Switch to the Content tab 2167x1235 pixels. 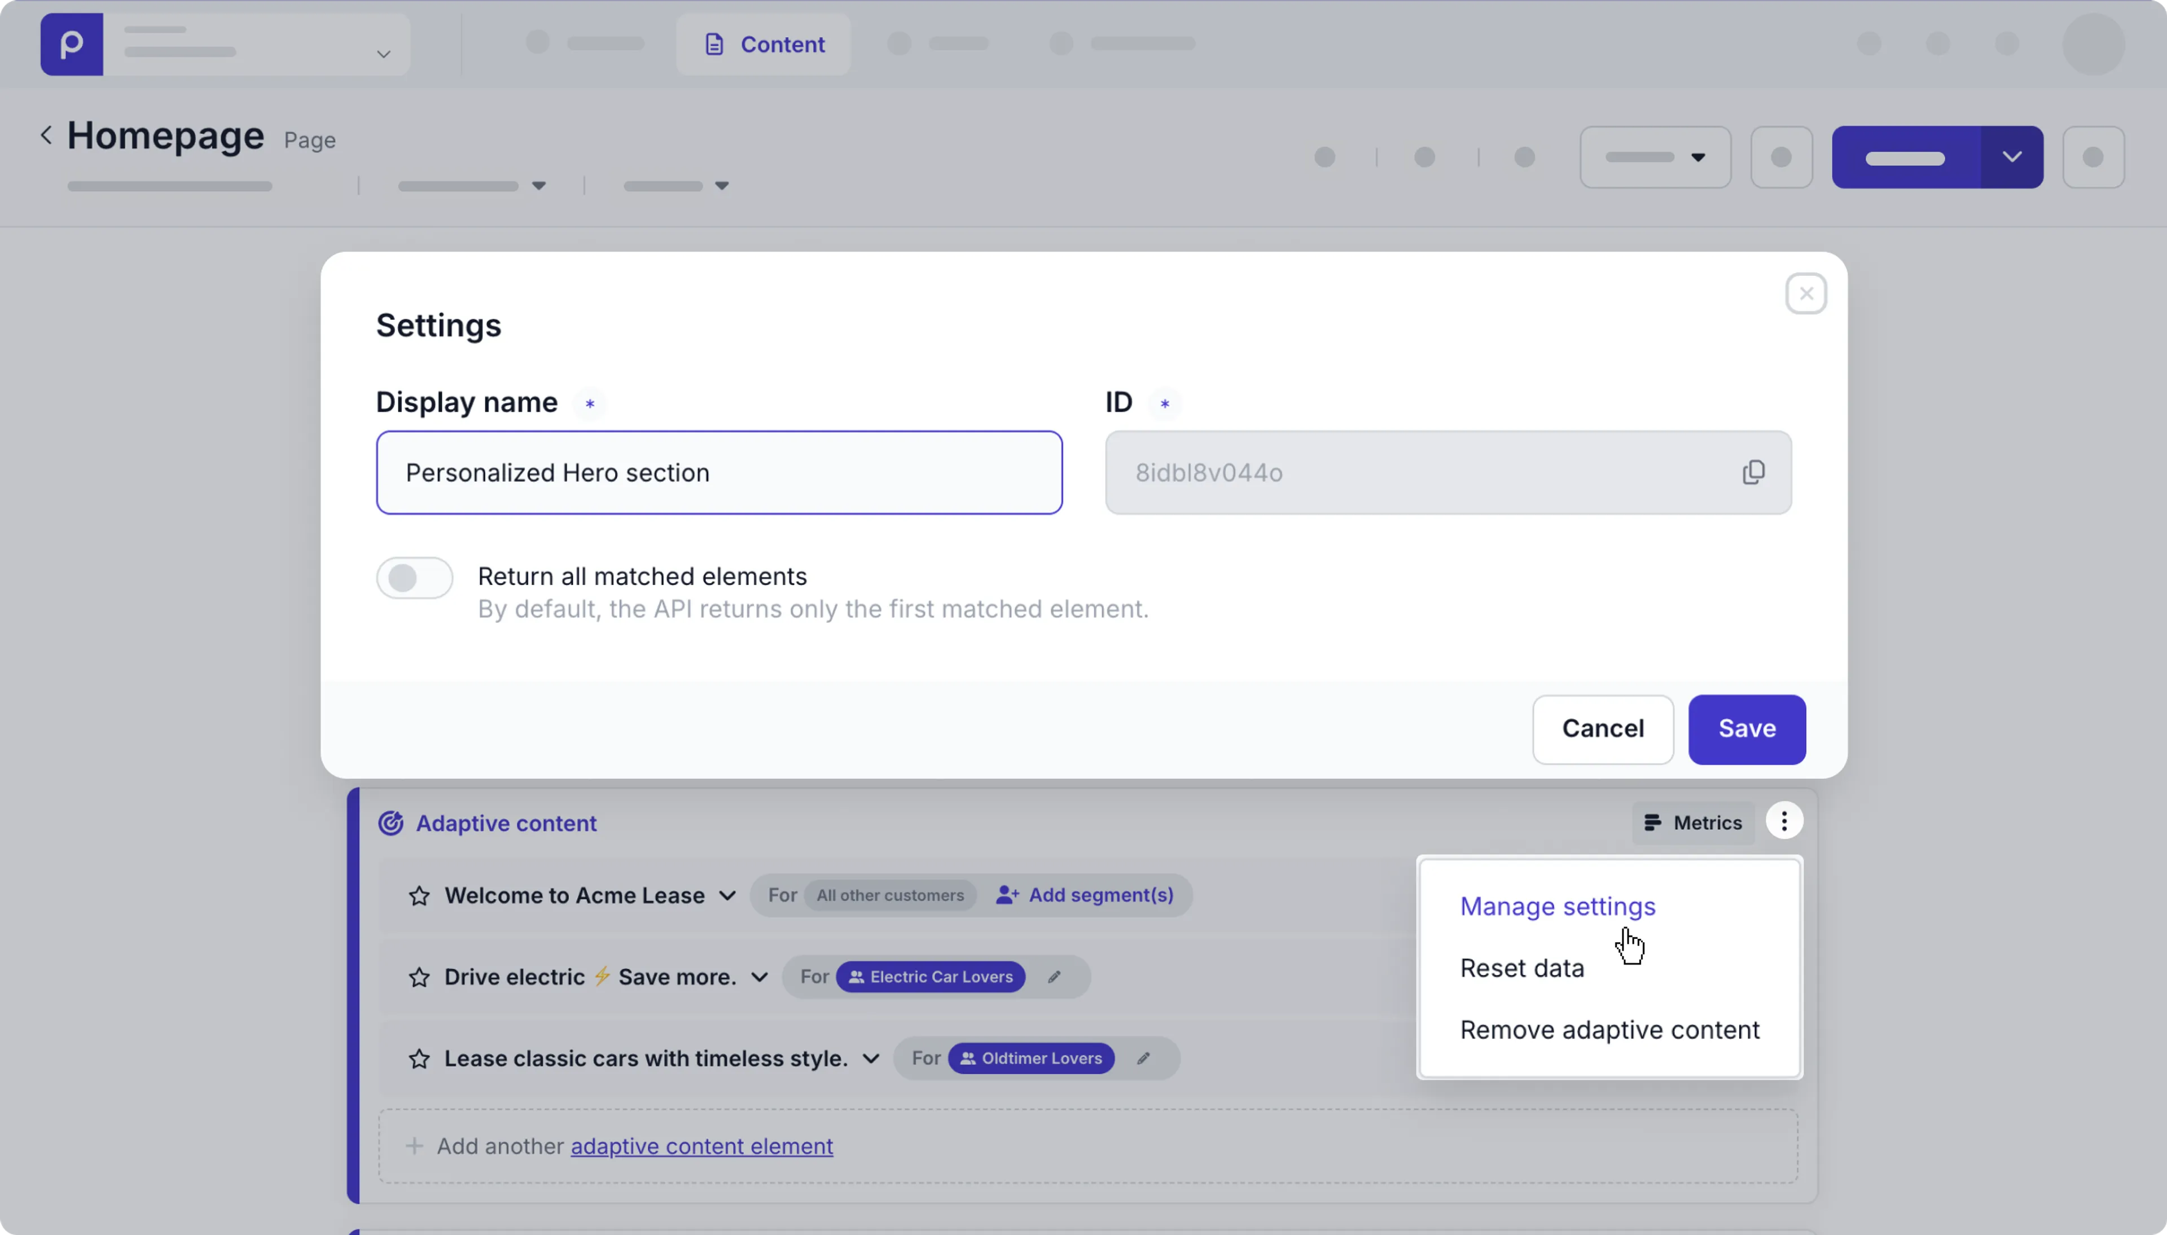tap(762, 43)
